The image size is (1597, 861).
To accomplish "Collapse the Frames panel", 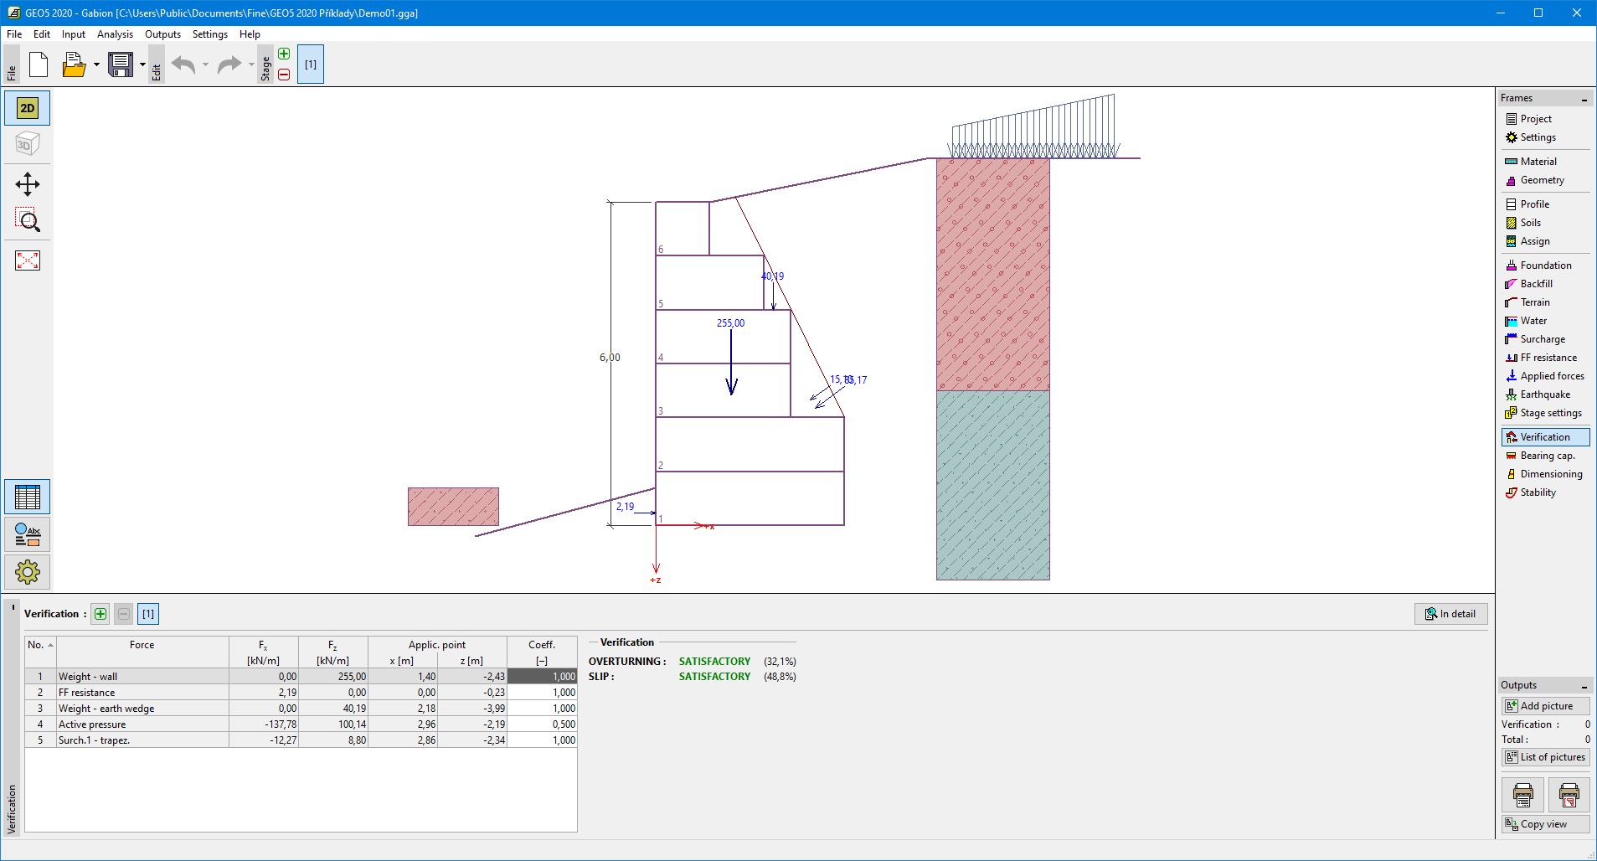I will [1584, 99].
